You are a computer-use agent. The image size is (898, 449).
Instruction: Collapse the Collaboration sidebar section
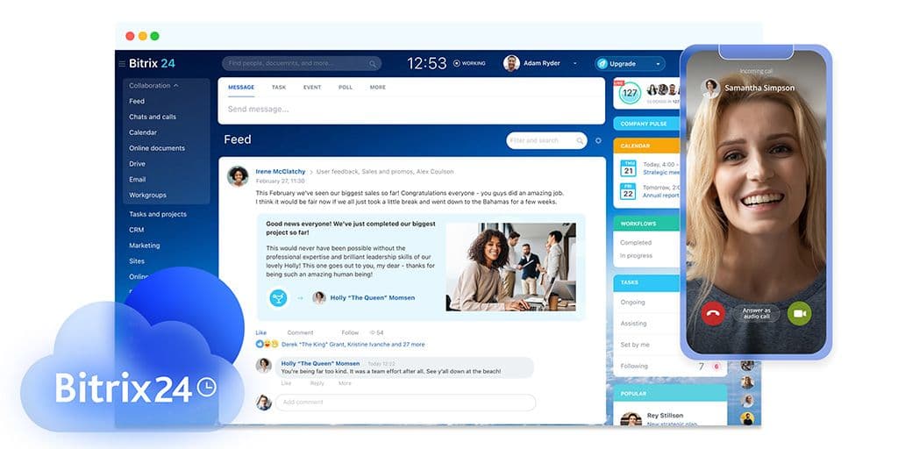175,86
